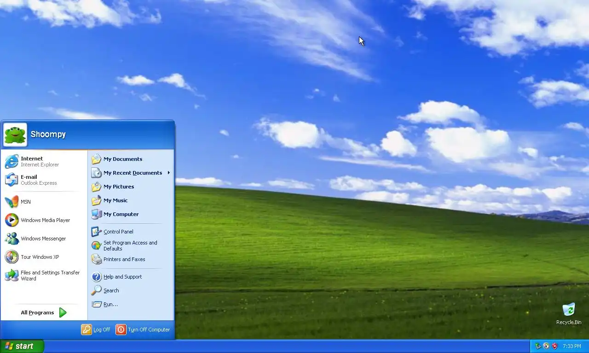This screenshot has height=353, width=589.
Task: Click the frog user account picture
Action: pos(15,135)
